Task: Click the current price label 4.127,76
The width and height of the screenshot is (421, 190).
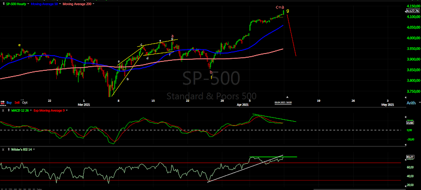Action: [413, 11]
